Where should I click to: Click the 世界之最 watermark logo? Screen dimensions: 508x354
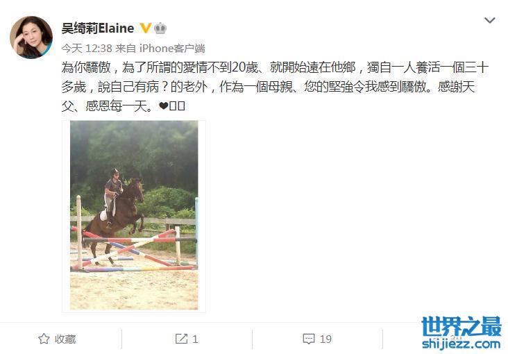462,327
